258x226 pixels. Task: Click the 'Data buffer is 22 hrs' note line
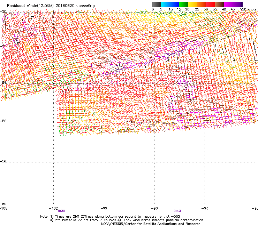126,220
